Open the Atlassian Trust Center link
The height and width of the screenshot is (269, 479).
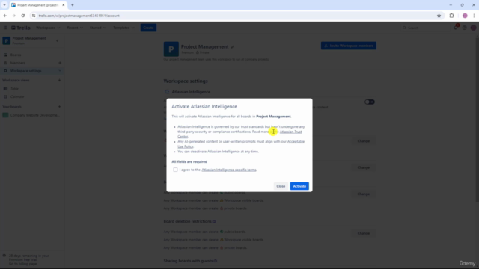[x=290, y=132]
